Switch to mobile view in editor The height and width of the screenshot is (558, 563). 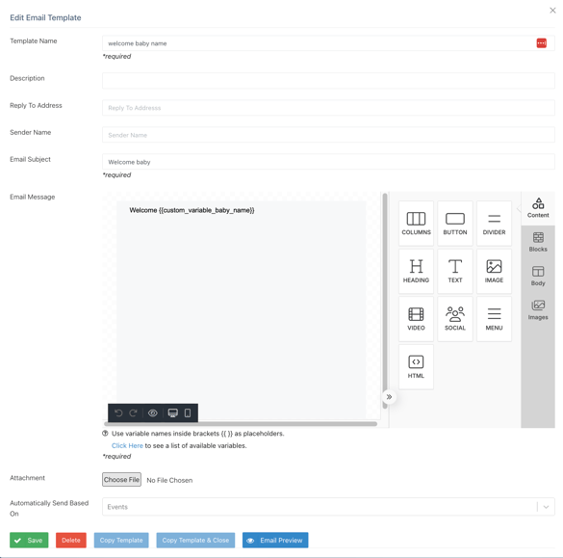(x=188, y=412)
